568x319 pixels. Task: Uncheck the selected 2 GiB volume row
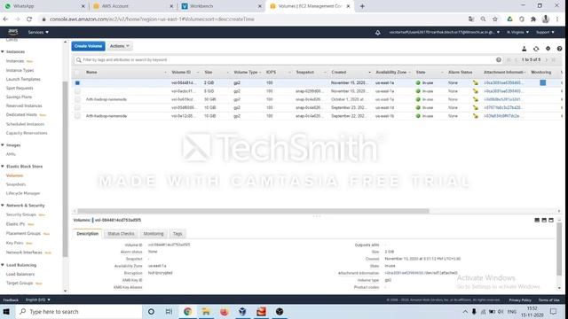(77, 82)
